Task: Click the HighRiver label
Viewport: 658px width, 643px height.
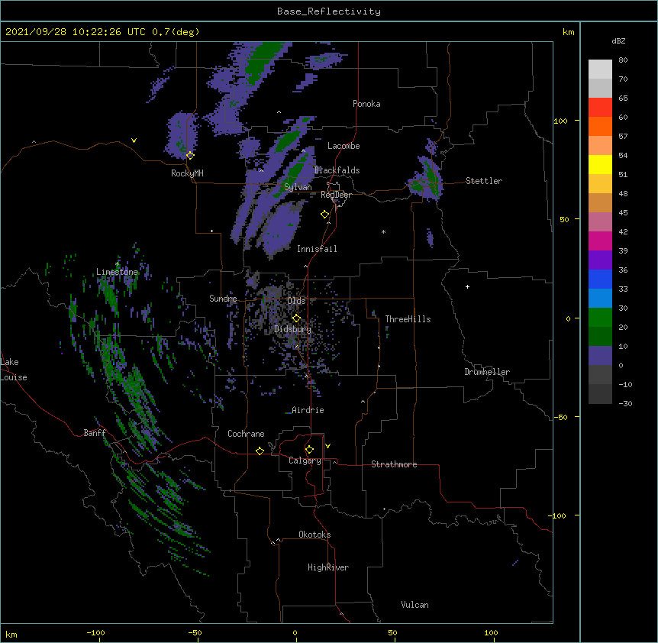Action: pos(328,567)
